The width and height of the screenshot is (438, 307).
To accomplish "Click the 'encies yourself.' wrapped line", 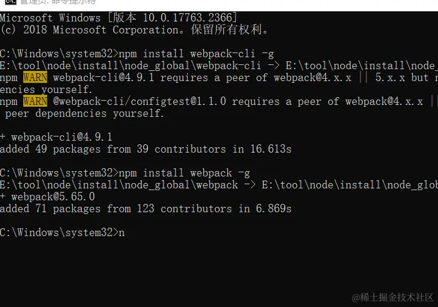I will [x=47, y=89].
